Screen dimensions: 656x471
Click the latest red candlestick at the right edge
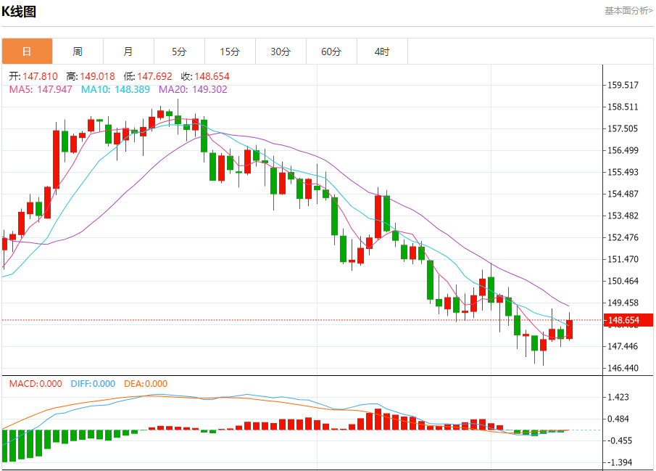tap(570, 329)
